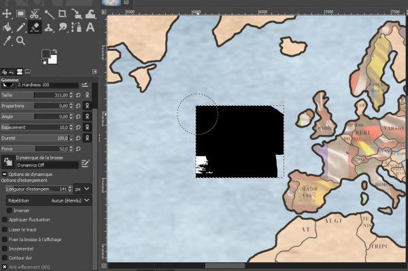408x271 pixels.
Task: Open the Répétition dropdown
Action: pos(49,200)
